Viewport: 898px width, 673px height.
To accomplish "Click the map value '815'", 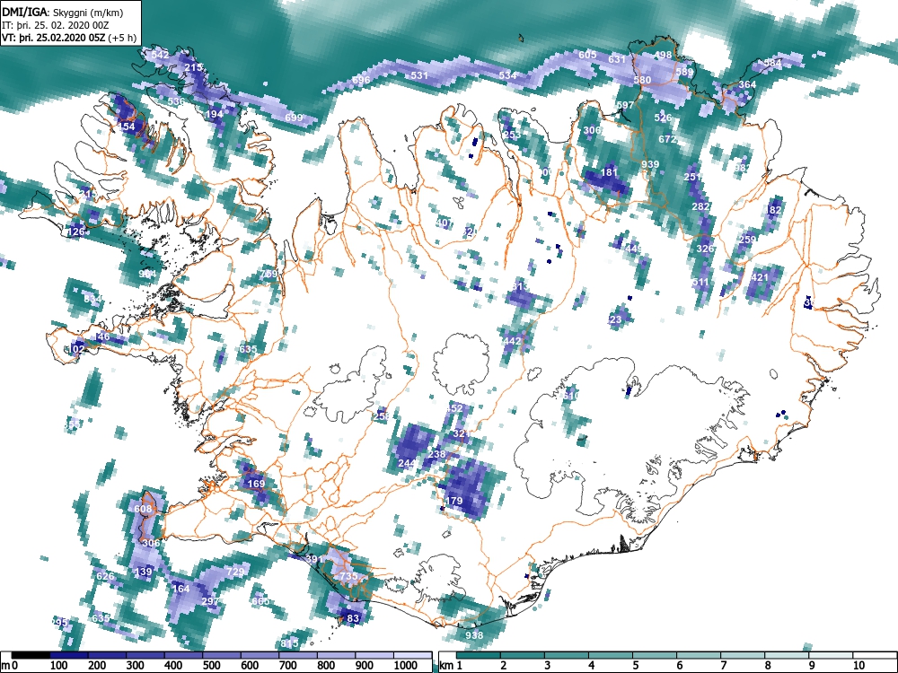I will (290, 643).
